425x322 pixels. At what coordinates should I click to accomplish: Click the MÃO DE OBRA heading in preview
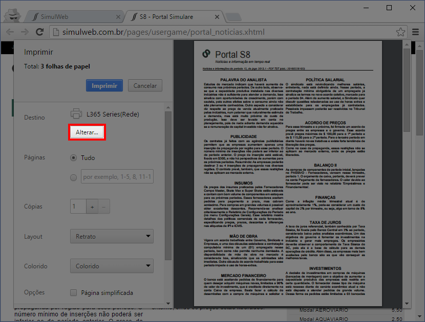[x=243, y=236]
